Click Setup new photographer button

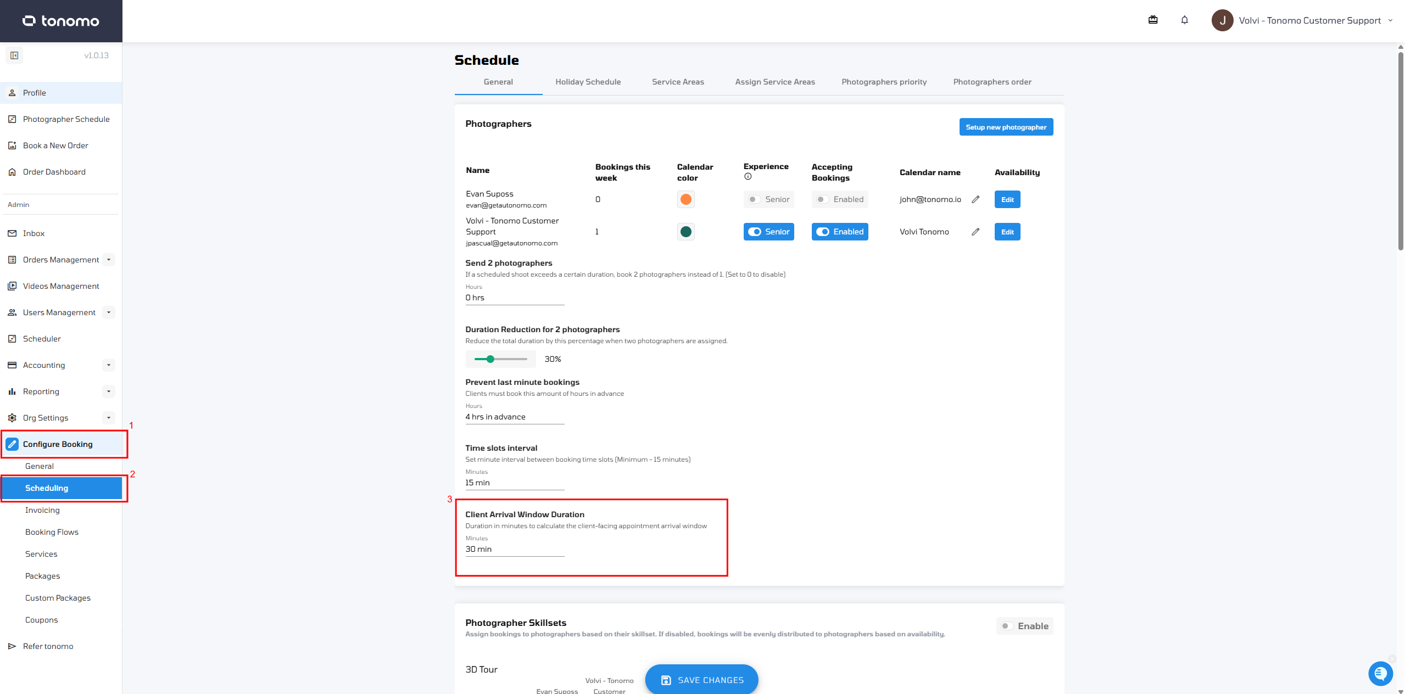click(1006, 127)
